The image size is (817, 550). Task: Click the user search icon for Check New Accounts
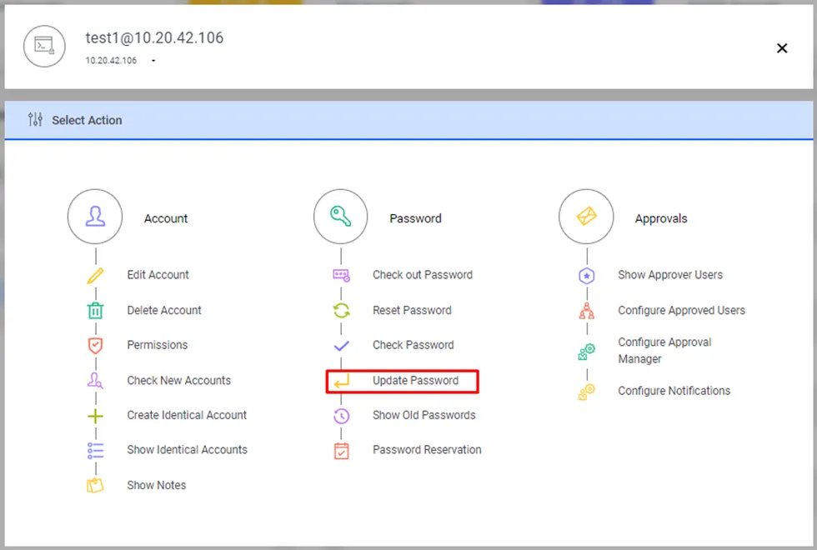(95, 381)
